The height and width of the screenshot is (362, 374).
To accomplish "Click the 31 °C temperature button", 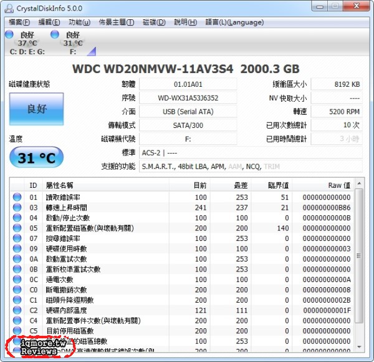I will tap(37, 158).
